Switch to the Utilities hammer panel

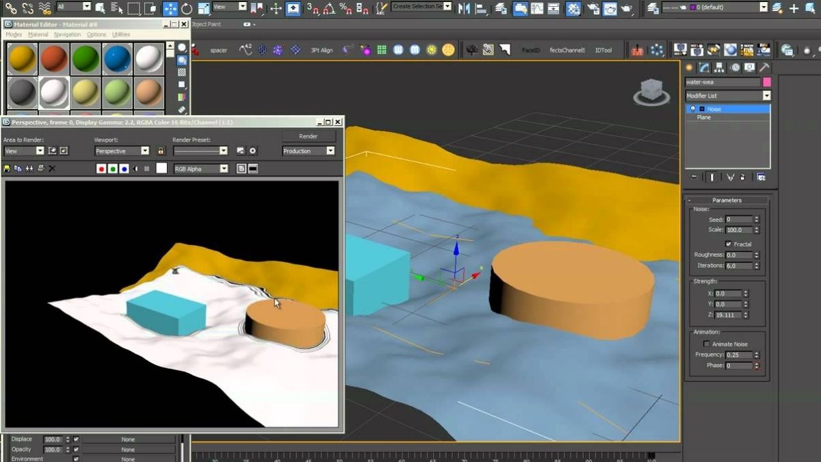[764, 67]
